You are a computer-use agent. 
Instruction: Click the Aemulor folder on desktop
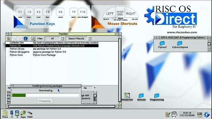point(141,97)
